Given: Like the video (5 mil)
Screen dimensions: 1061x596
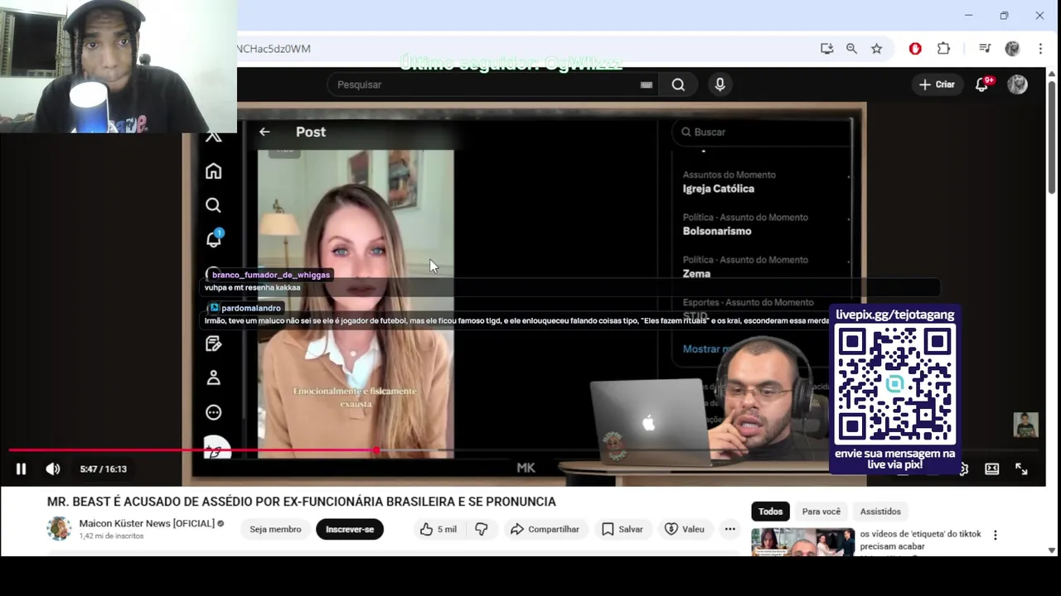Looking at the screenshot, I should [438, 529].
